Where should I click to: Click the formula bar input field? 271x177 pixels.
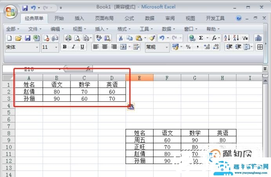(x=177, y=69)
